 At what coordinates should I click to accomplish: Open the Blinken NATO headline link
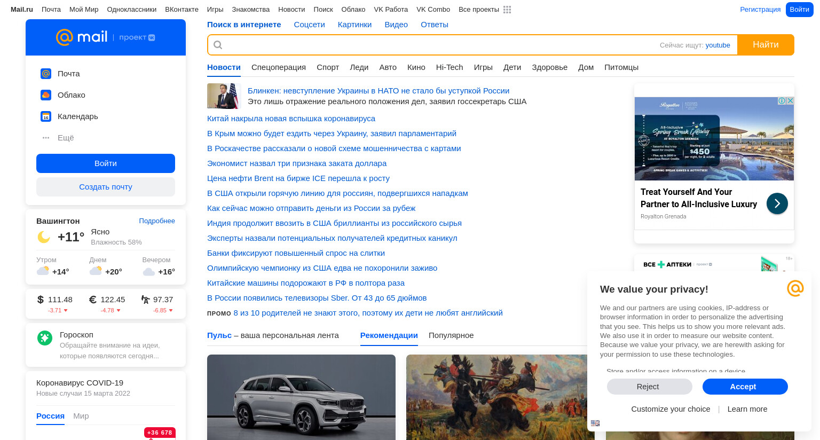click(x=379, y=91)
